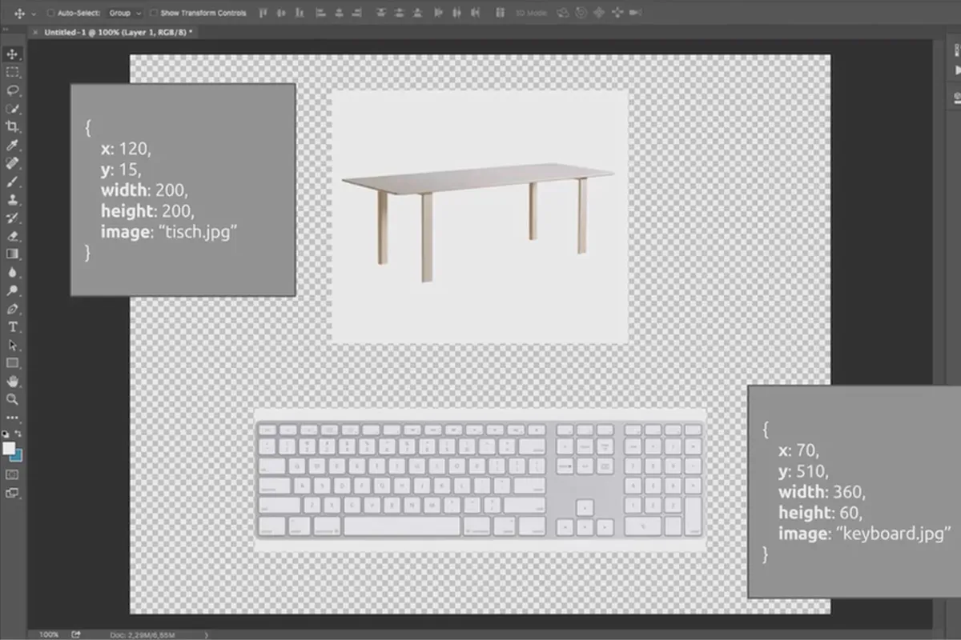This screenshot has width=961, height=640.
Task: Click the 100% zoom level field
Action: tap(49, 634)
